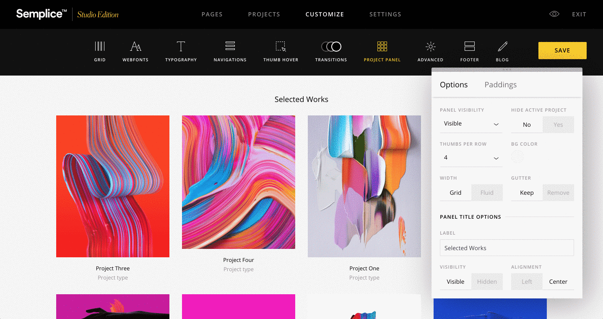
Task: Click the Exit link
Action: tap(579, 14)
